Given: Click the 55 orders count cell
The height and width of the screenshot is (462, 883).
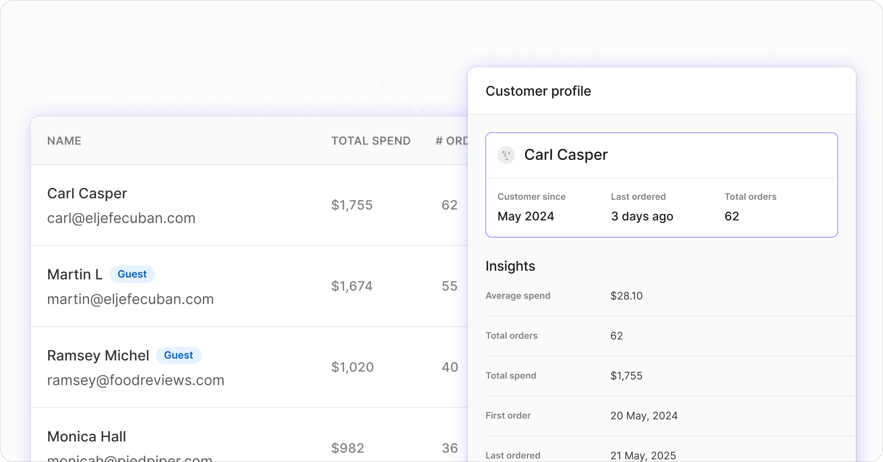Looking at the screenshot, I should point(450,286).
